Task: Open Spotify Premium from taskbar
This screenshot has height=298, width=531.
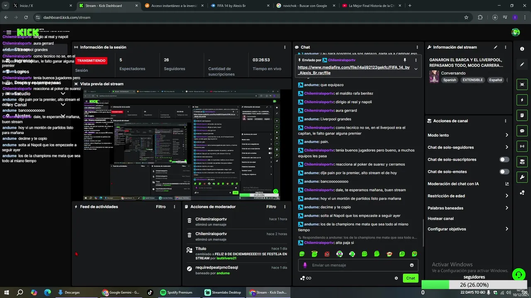Action: click(176, 292)
